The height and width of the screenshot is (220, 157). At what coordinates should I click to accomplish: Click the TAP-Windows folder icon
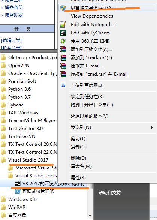pos(3,113)
